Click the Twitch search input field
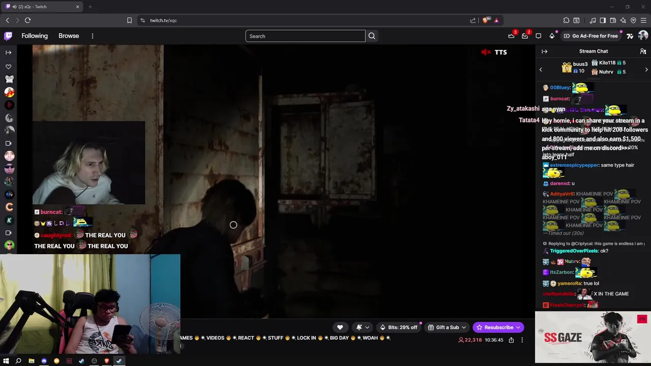651x366 pixels. [305, 36]
